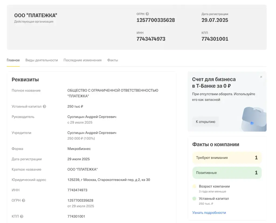Image resolution: width=276 pixels, height=223 pixels.
Task: Go to the Последние изменения tab
Action: click(82, 60)
